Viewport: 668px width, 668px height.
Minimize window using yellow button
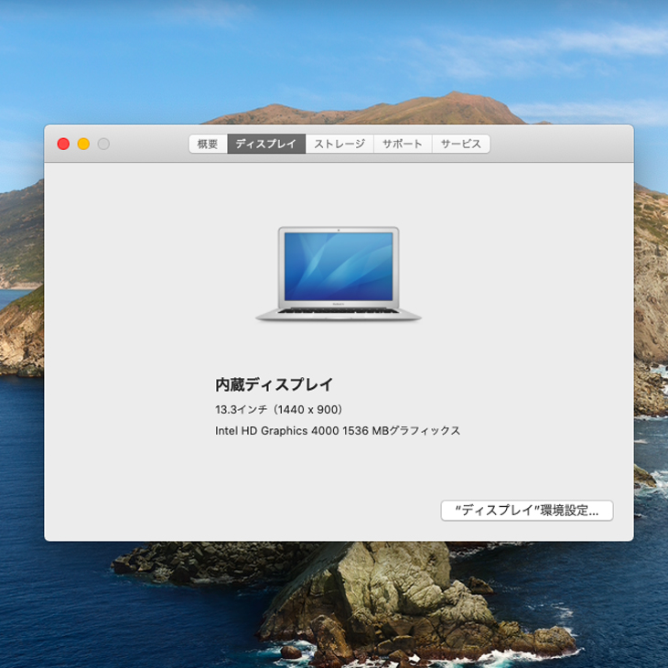pyautogui.click(x=83, y=144)
